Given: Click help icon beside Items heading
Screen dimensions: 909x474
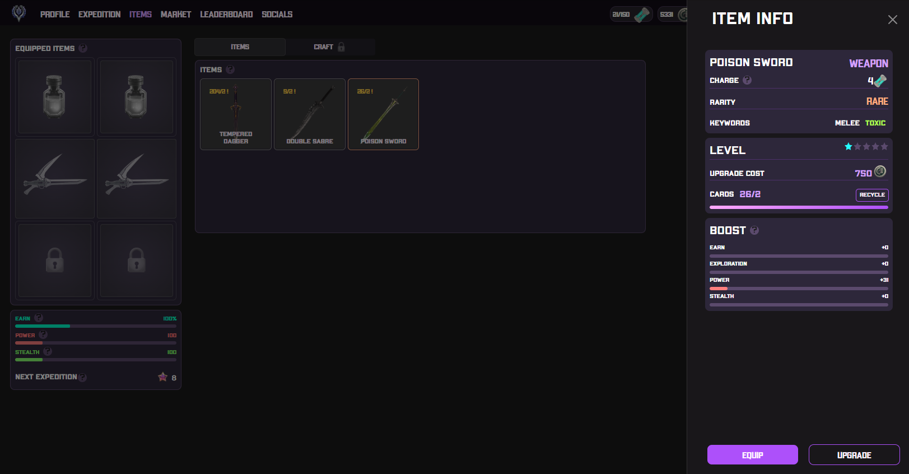Looking at the screenshot, I should point(230,69).
